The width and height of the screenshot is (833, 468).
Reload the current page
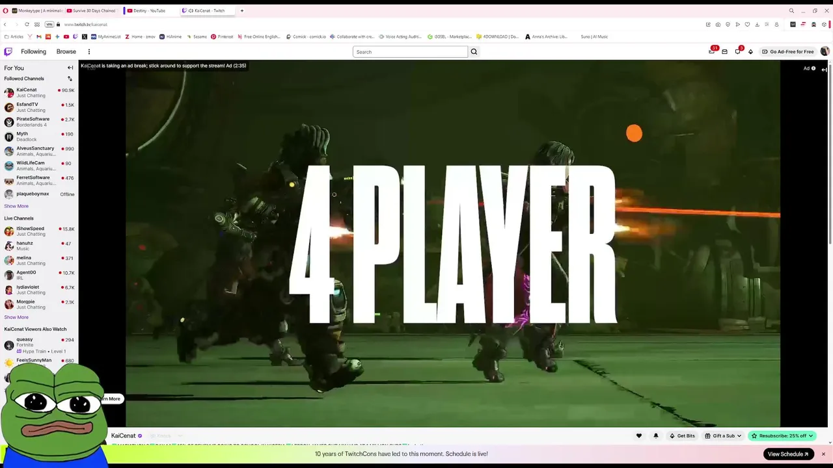[x=27, y=25]
